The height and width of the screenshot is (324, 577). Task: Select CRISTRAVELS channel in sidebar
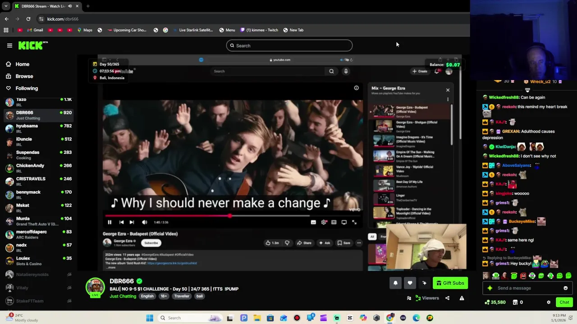[x=38, y=181]
